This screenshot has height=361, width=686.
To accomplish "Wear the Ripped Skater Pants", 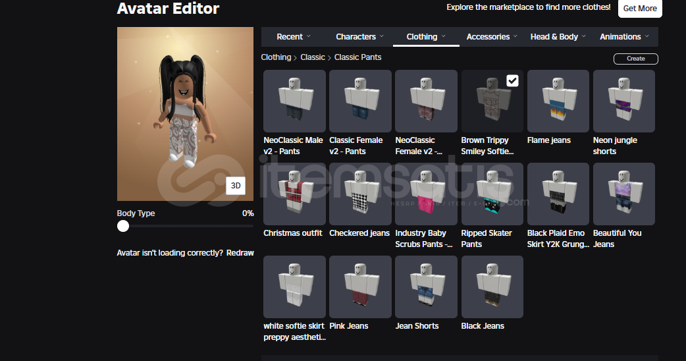I will [492, 194].
